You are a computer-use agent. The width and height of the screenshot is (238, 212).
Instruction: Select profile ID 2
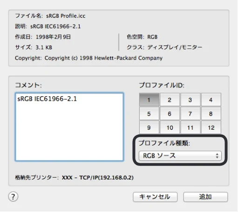tap(170, 99)
